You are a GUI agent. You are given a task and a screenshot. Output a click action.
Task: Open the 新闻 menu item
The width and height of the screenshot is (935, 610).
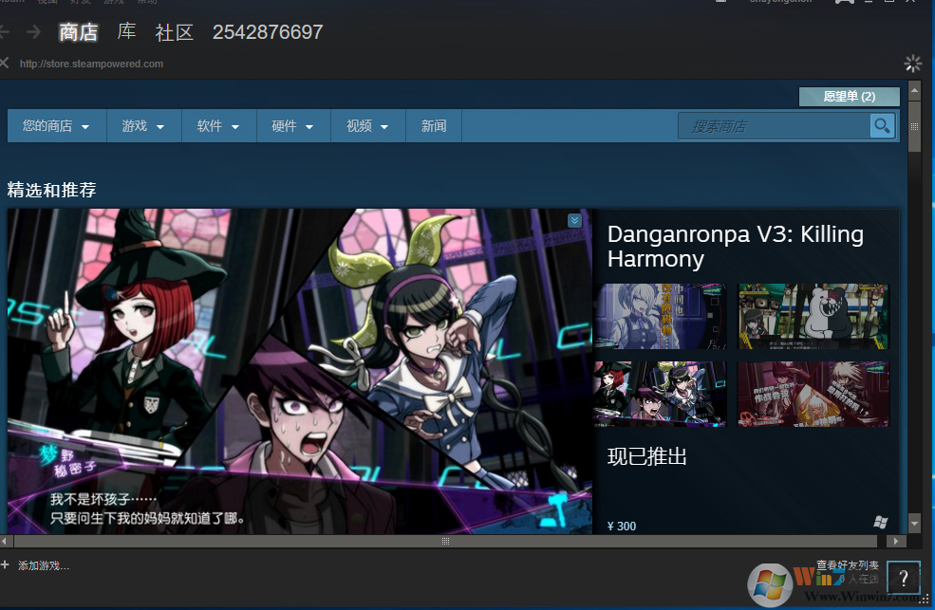(434, 125)
